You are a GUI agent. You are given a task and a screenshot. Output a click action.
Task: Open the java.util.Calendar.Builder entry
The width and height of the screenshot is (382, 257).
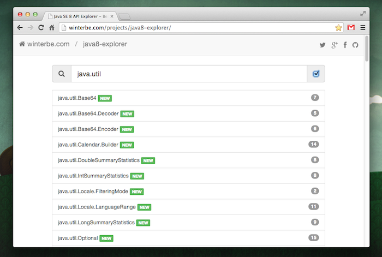[188, 145]
